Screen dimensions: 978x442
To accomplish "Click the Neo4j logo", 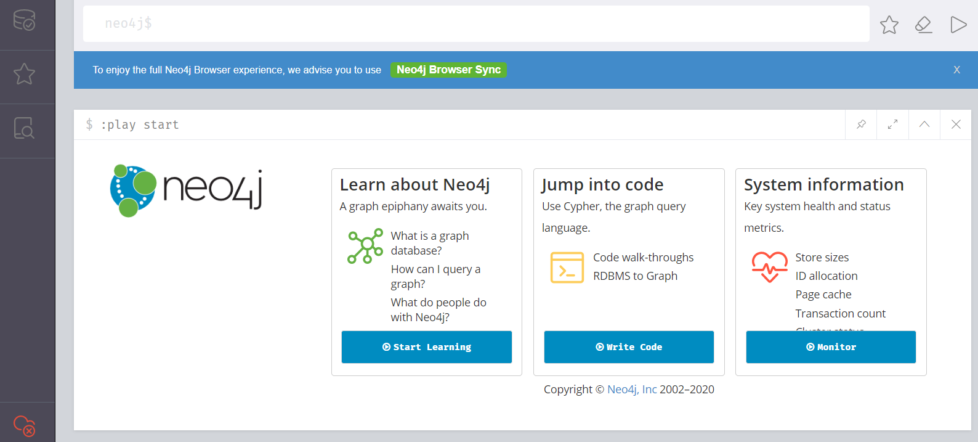I will 187,190.
